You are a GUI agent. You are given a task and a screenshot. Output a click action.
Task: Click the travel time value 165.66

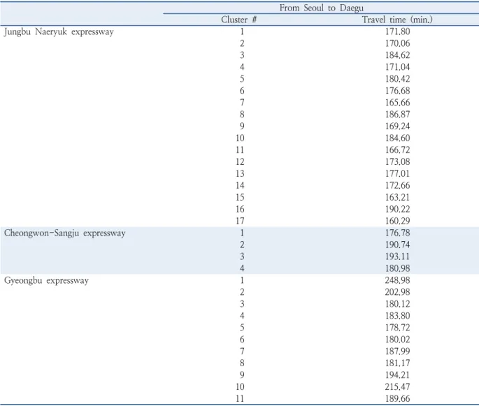click(397, 103)
